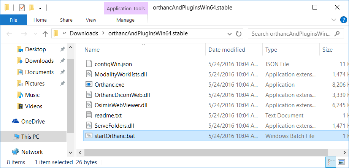Click the This PC computer icon
This screenshot has height=168, width=349.
pos(16,136)
